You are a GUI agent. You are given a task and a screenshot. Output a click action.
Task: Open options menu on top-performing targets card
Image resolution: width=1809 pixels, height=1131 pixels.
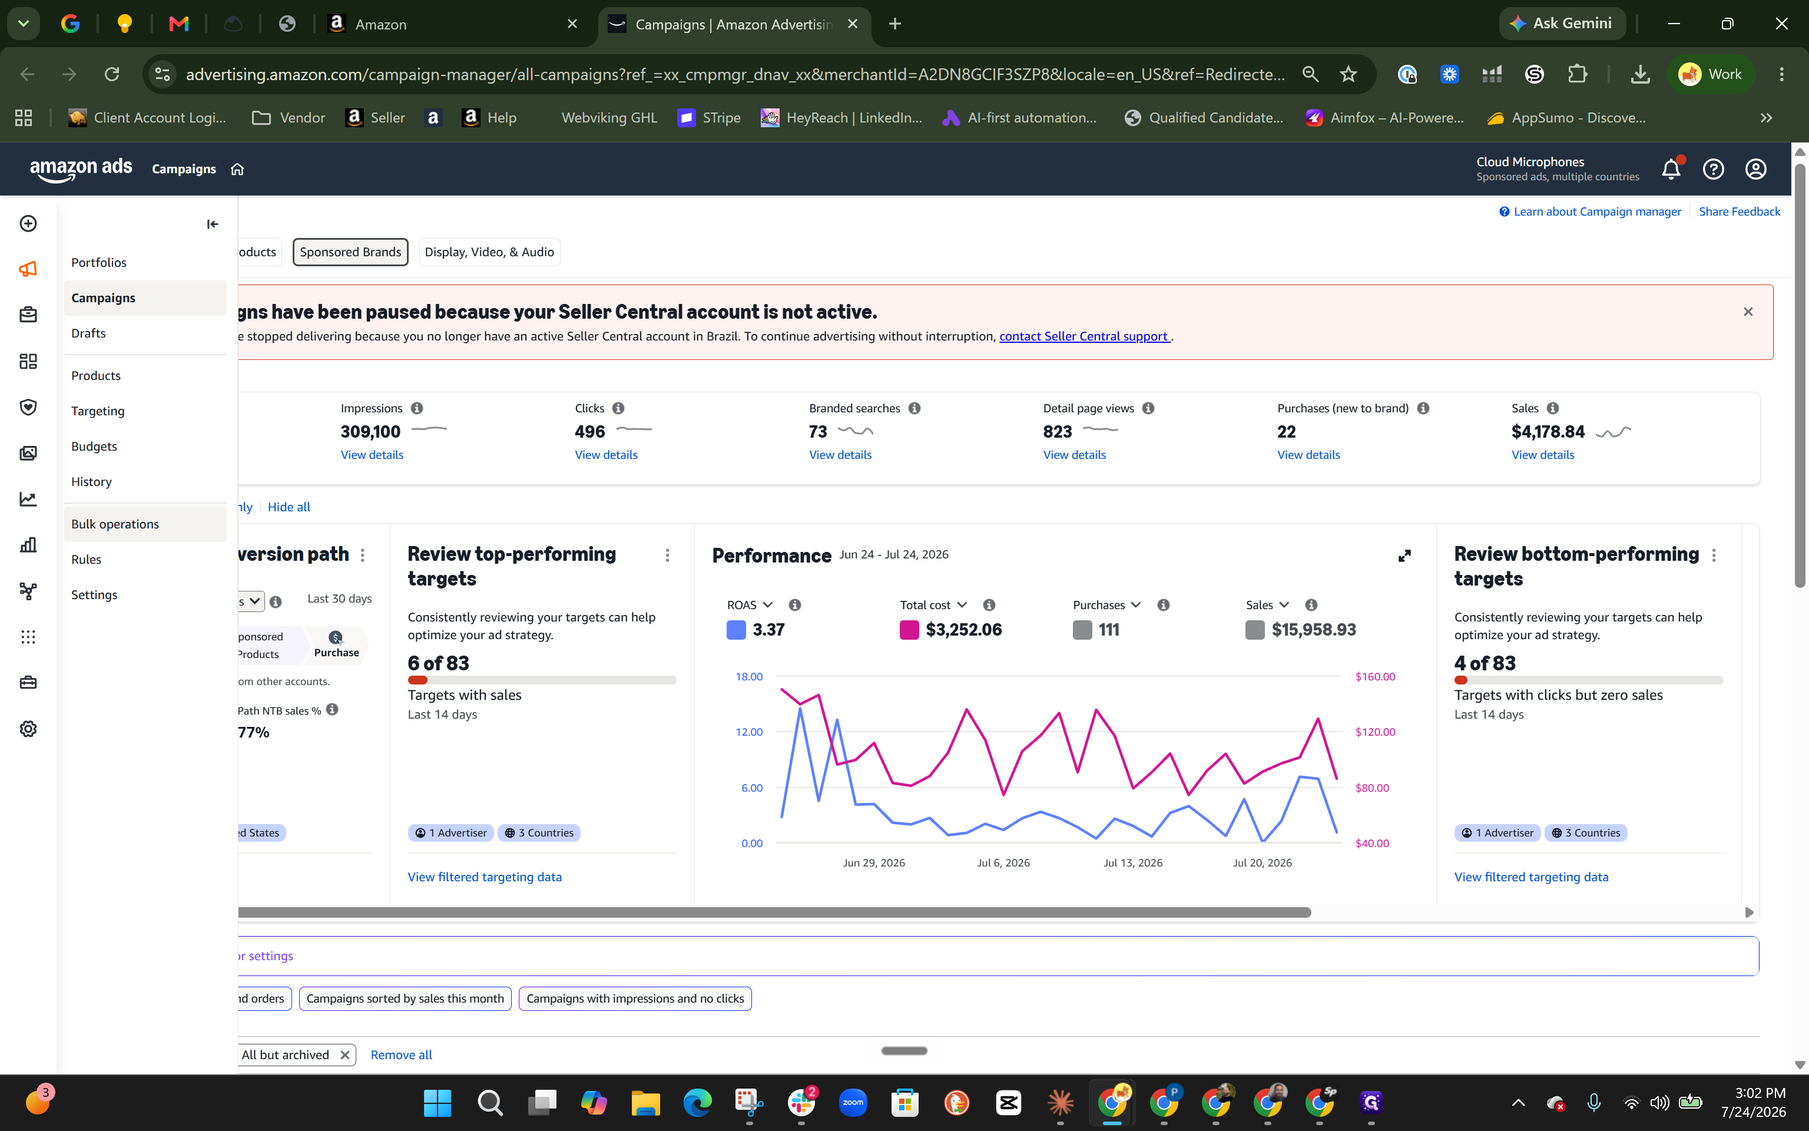click(668, 555)
